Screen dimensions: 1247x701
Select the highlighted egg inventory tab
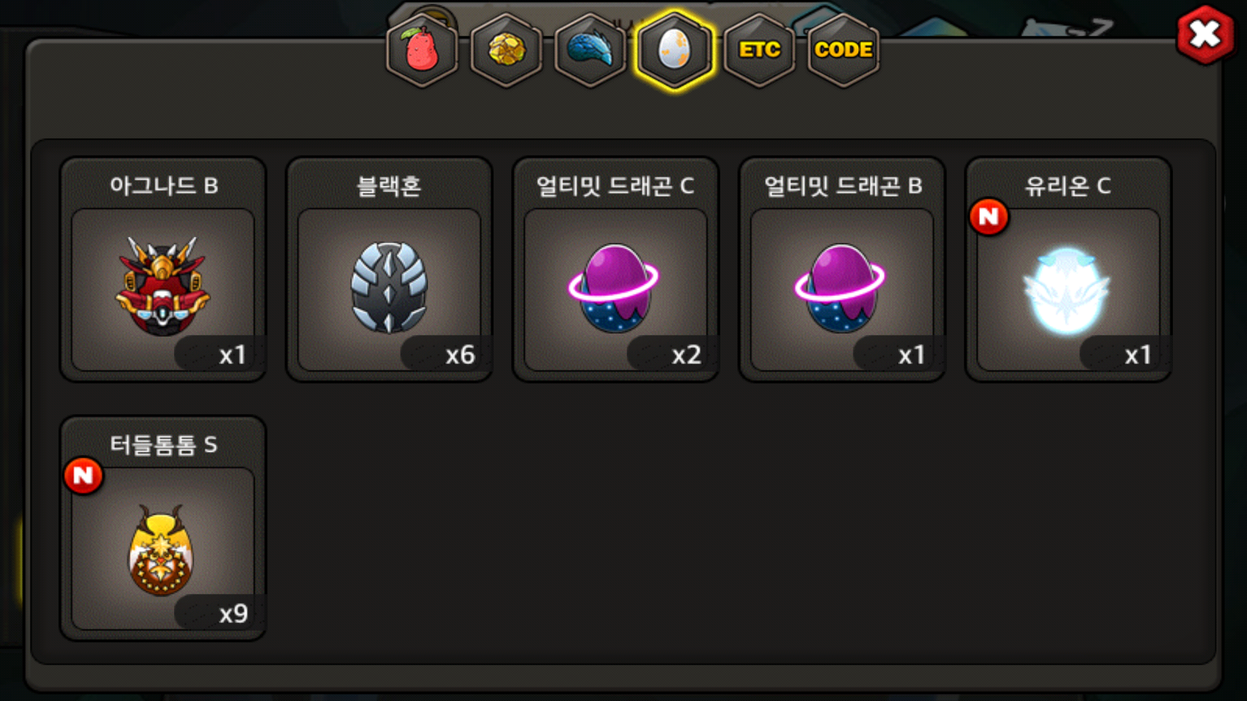[x=675, y=50]
